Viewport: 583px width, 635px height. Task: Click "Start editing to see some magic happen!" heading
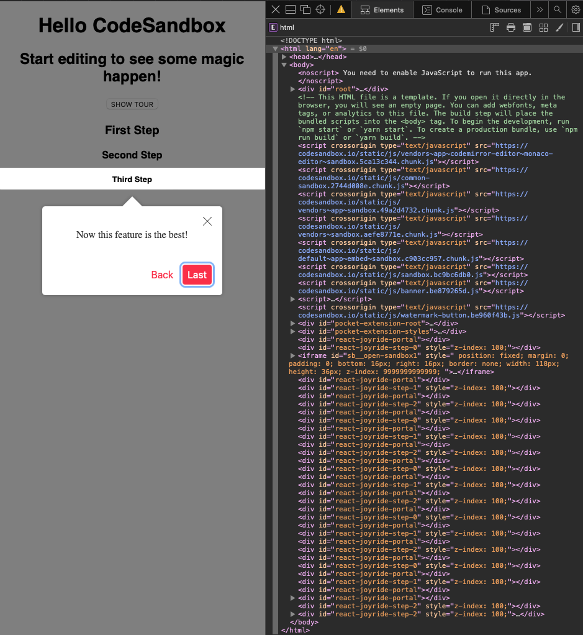[x=132, y=68]
